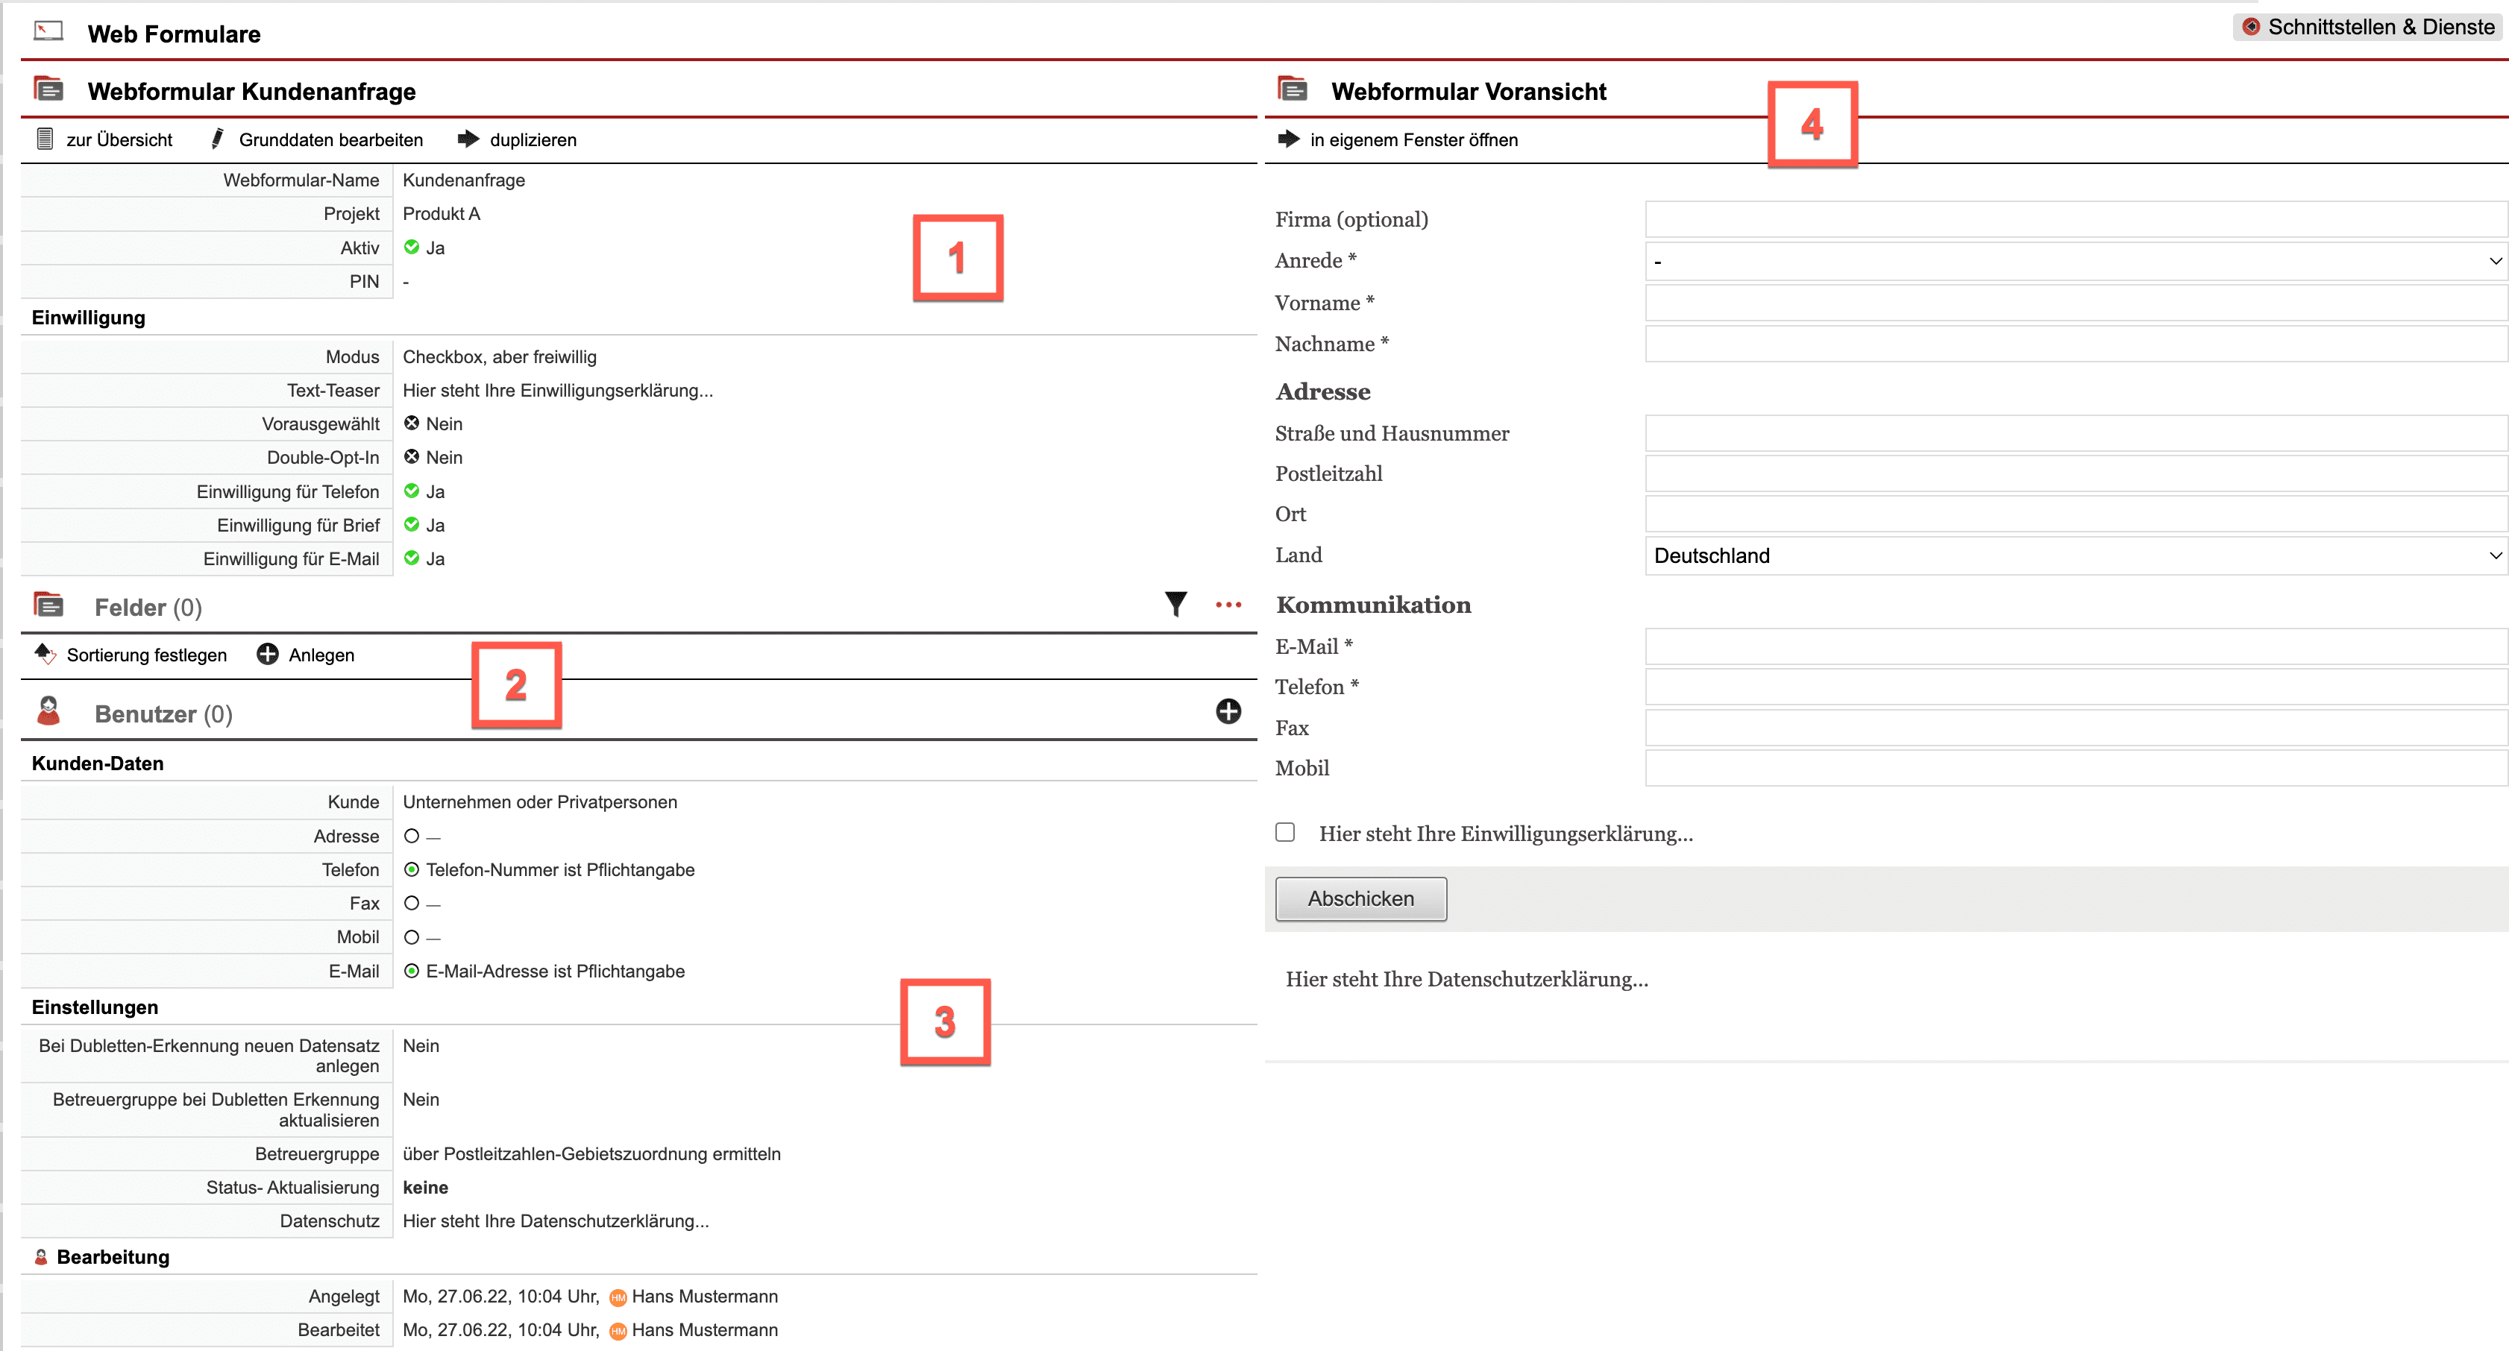Select E-Mail-Adresse ist Pflichtangabe radio button

pos(412,971)
